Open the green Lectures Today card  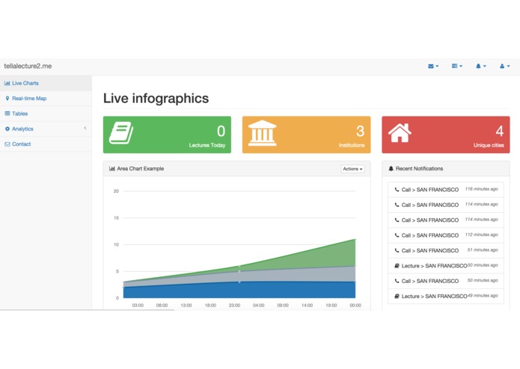tap(167, 134)
